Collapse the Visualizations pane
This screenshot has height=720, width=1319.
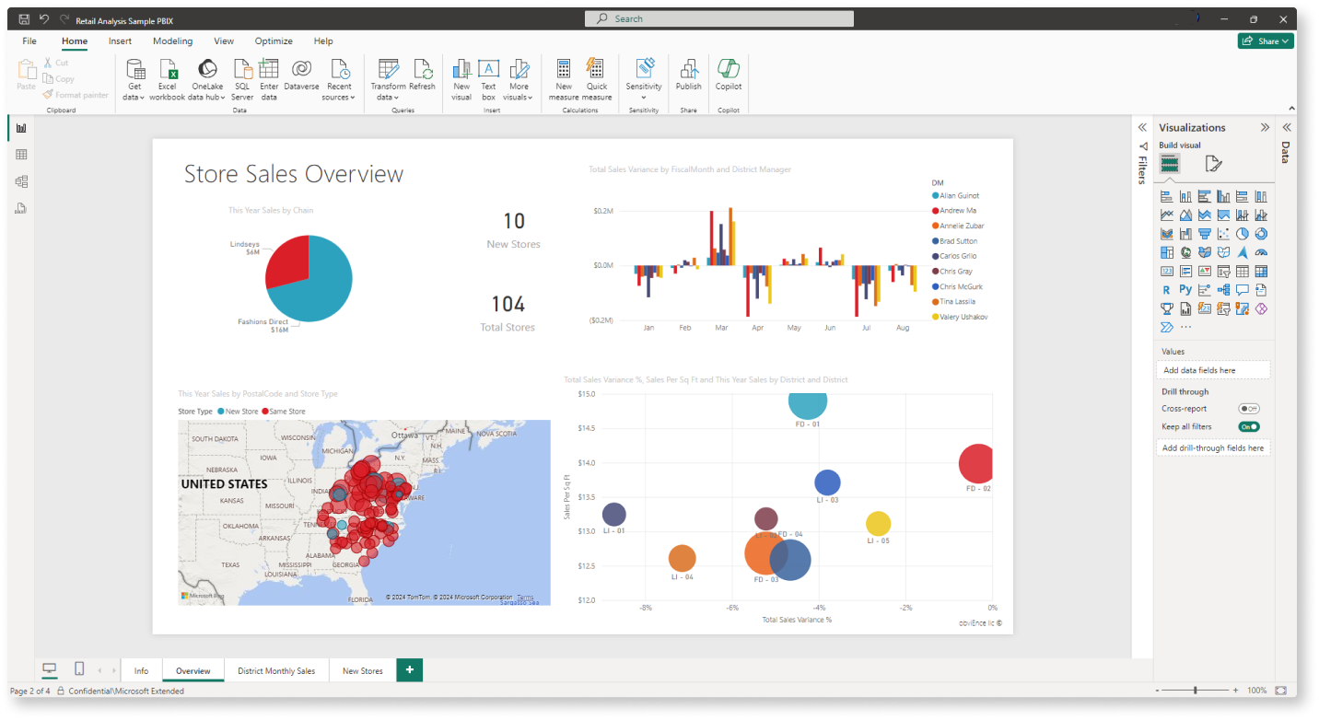pos(1265,128)
